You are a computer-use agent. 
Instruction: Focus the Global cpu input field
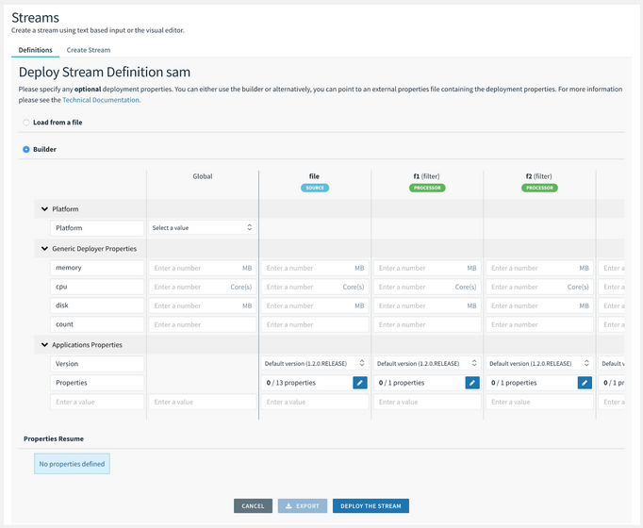click(x=203, y=287)
